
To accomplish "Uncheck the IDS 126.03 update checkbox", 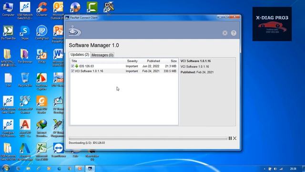I will point(72,66).
